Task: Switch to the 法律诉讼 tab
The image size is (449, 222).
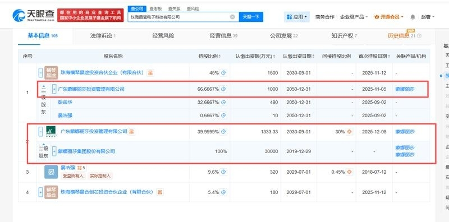Action: tap(103, 36)
